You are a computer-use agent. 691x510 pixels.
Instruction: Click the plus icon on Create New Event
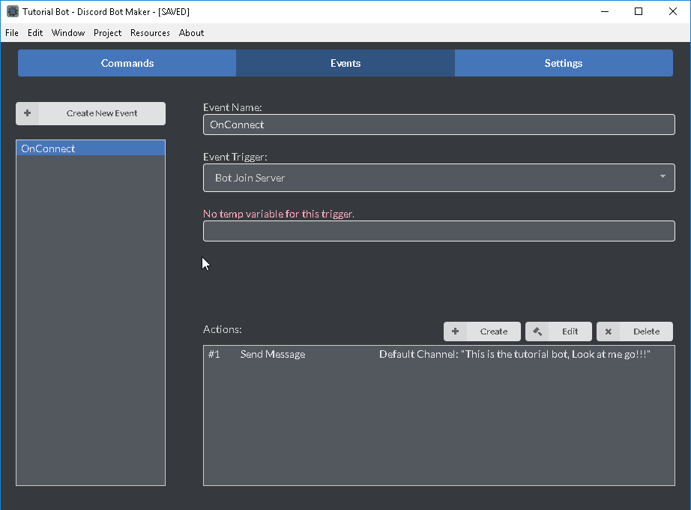pos(28,113)
